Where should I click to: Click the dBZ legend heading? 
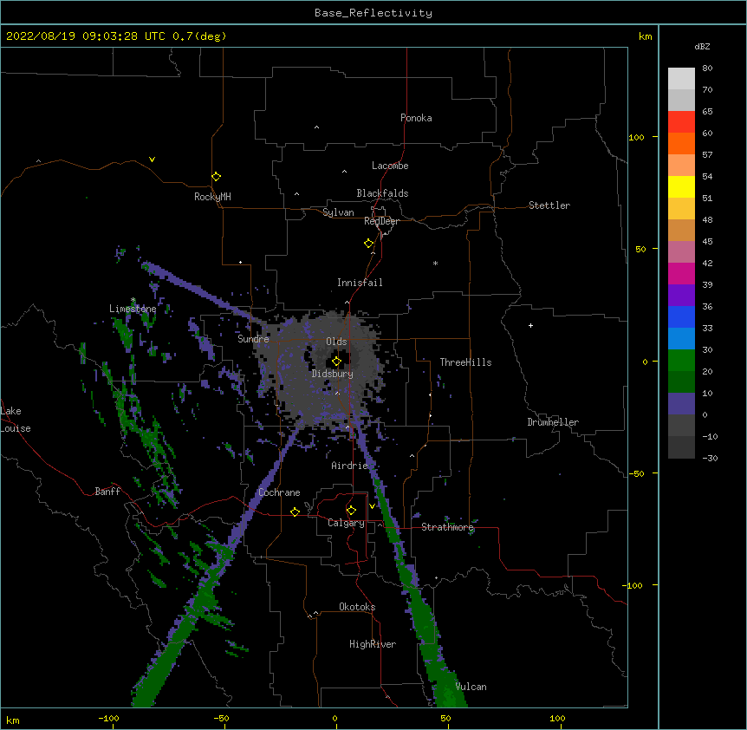tap(702, 47)
